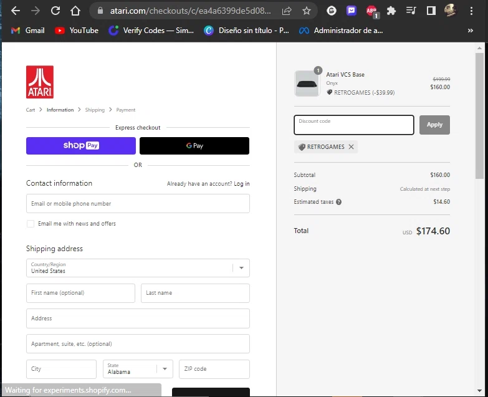Image resolution: width=488 pixels, height=397 pixels.
Task: Click the ZIP code field
Action: (214, 369)
